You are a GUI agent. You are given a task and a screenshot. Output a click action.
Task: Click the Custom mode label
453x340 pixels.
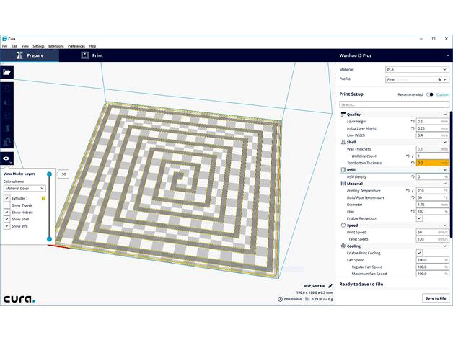[443, 94]
